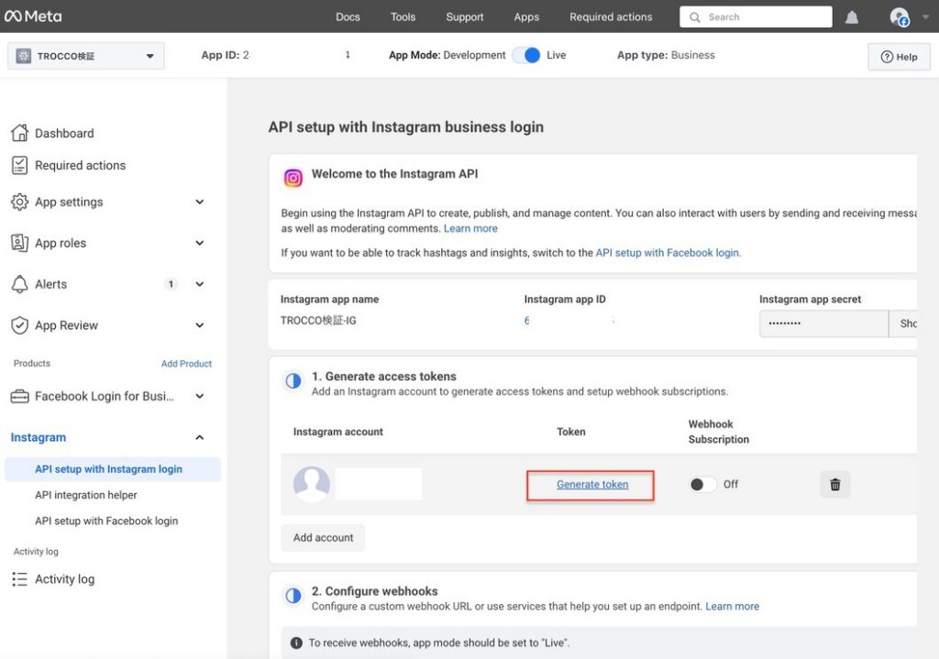This screenshot has height=659, width=939.
Task: Expand the App roles section
Action: click(200, 243)
